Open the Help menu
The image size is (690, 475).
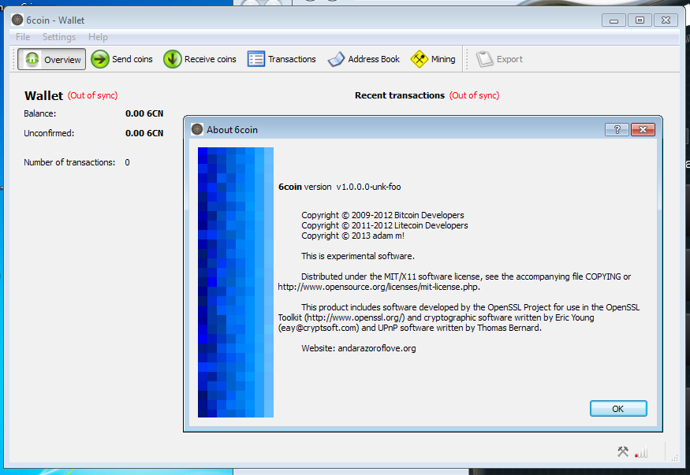pos(98,37)
